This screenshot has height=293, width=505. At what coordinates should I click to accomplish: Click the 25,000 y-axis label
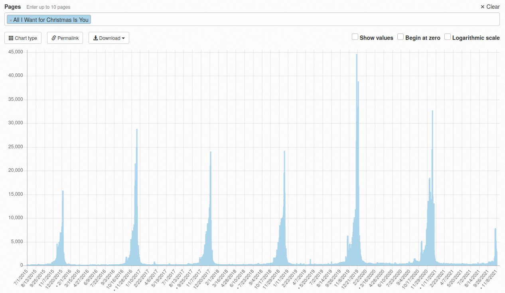pyautogui.click(x=16, y=147)
